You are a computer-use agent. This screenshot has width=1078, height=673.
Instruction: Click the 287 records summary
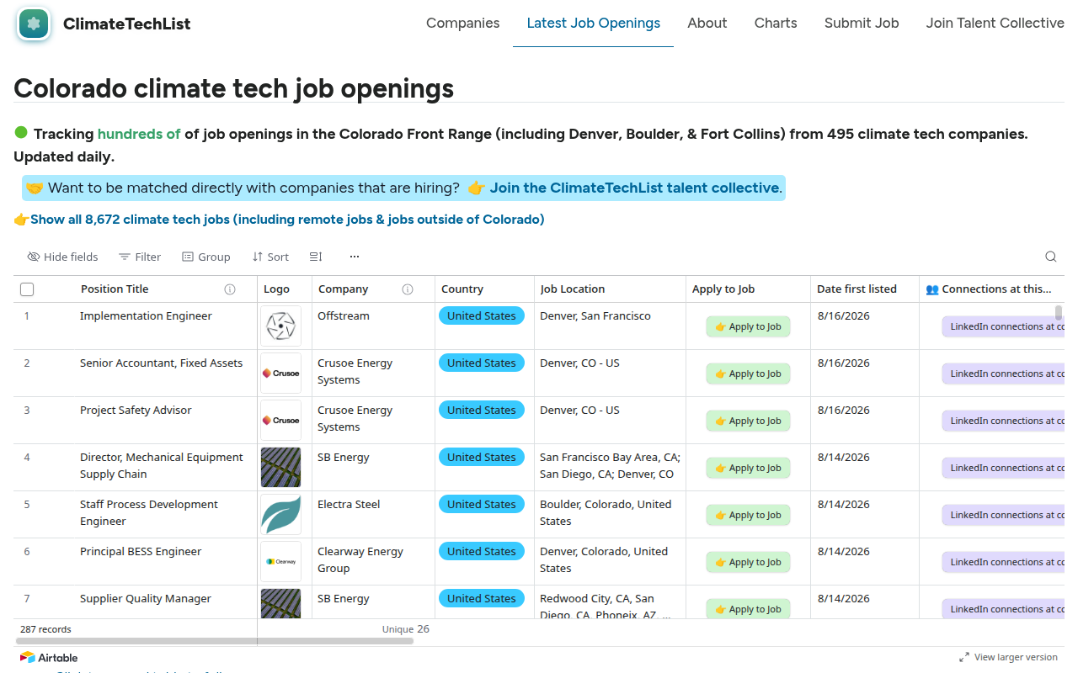(45, 629)
